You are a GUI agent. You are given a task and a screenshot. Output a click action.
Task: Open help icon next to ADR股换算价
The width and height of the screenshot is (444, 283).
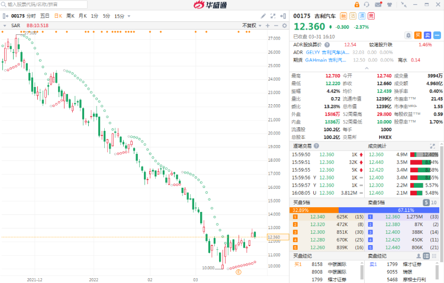tap(327, 45)
